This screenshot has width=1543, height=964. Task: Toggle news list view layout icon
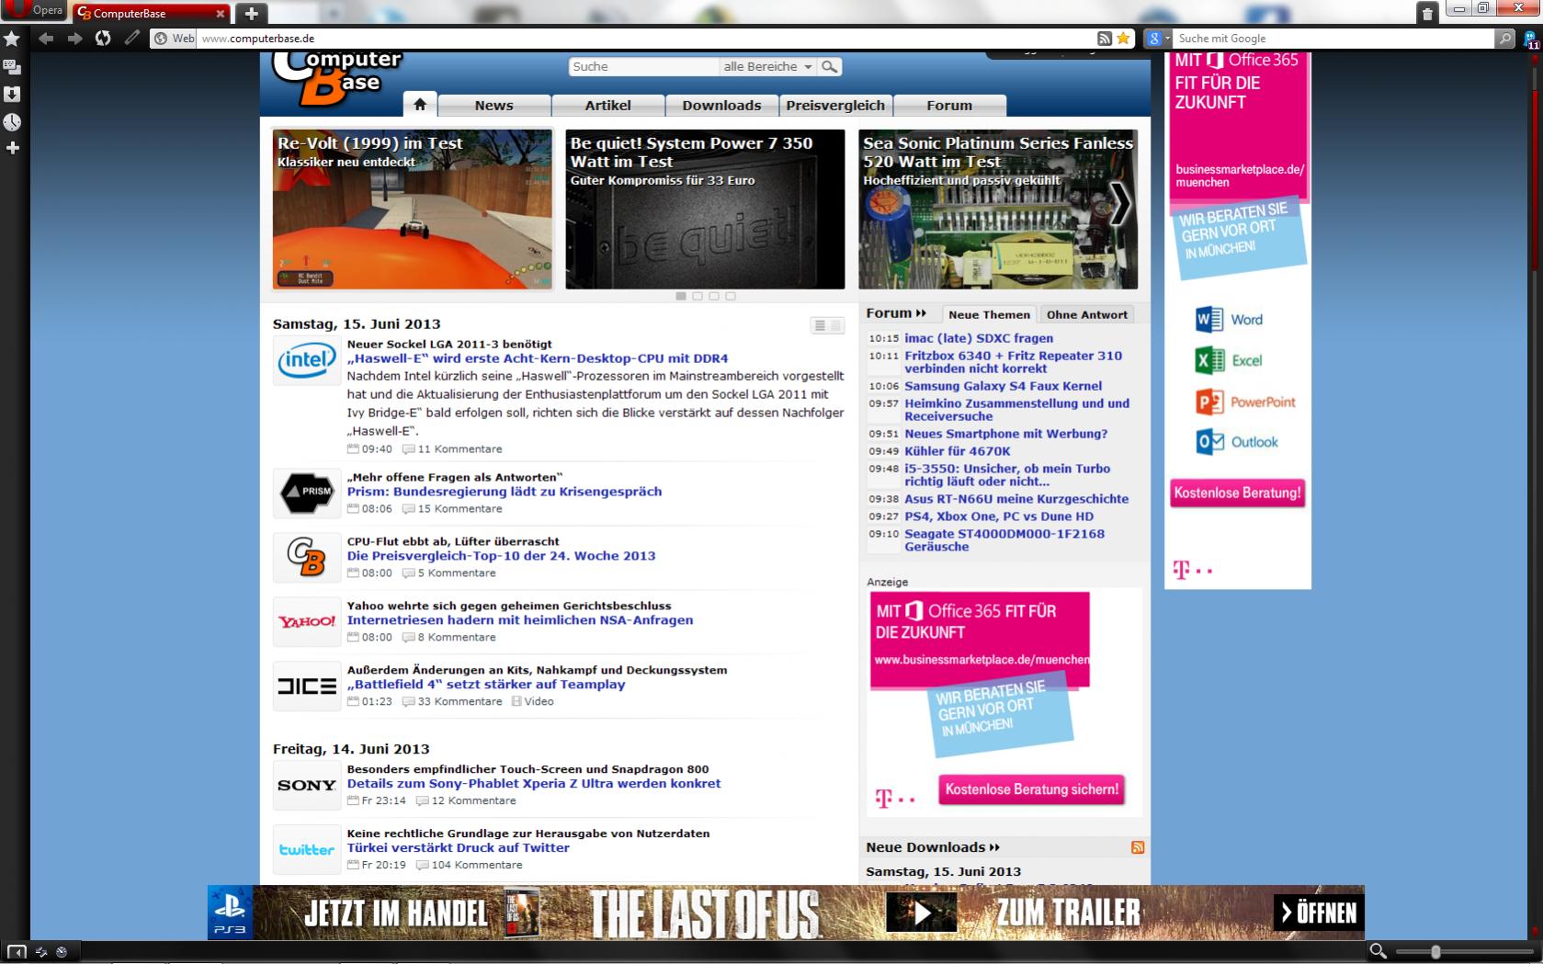pos(827,325)
